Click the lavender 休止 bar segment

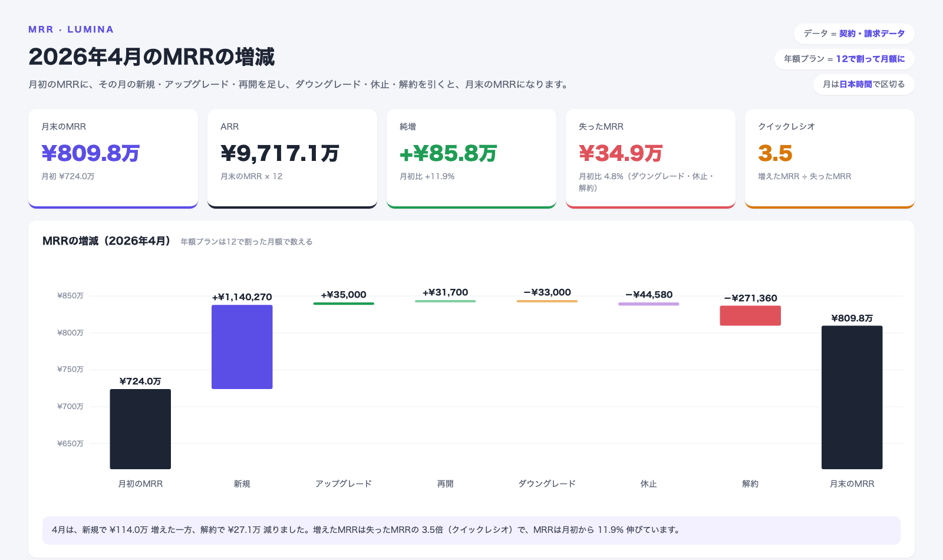coord(649,304)
